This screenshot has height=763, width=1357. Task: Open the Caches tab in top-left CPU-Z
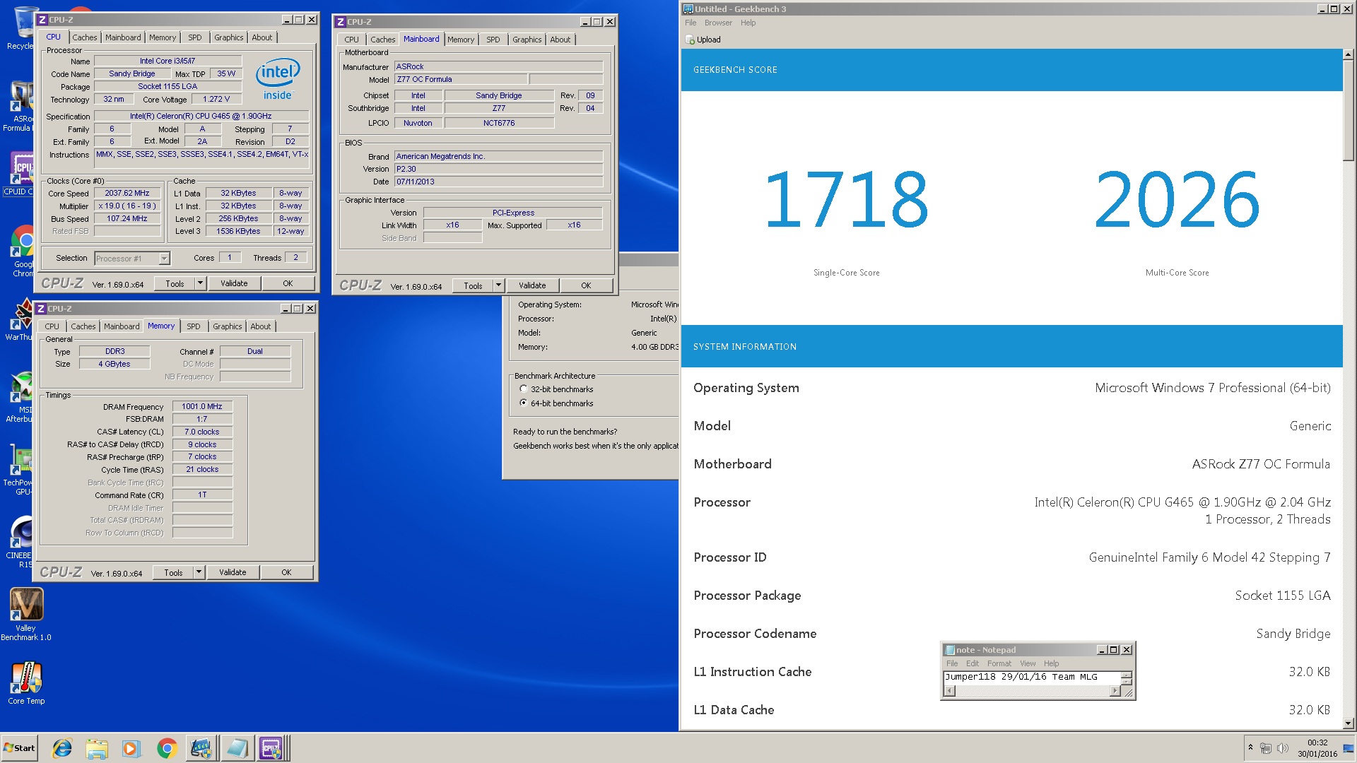[85, 37]
